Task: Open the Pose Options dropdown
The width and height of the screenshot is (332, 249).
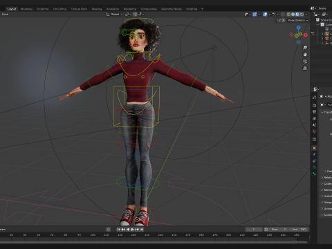Action: coord(297,20)
